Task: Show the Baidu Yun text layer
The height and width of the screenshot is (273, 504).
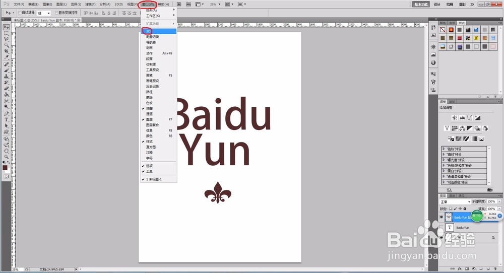Action: (442, 227)
